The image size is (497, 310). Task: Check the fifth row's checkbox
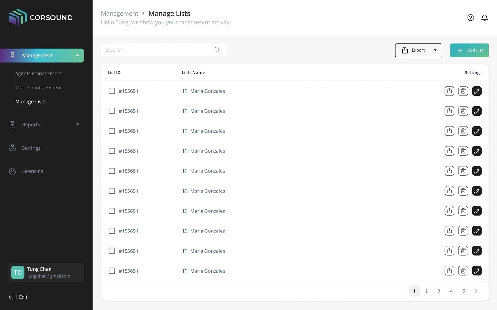pyautogui.click(x=112, y=171)
